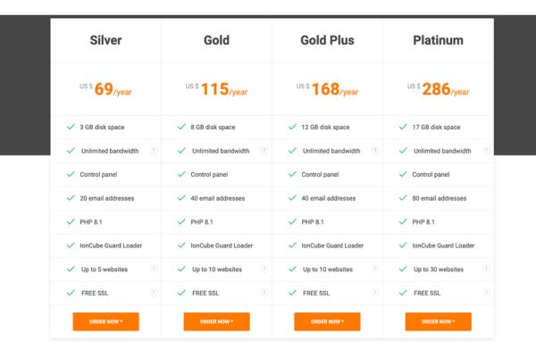The width and height of the screenshot is (536, 357).
Task: Open help icon for Silver Up to 5 websites
Action: [x=154, y=269]
